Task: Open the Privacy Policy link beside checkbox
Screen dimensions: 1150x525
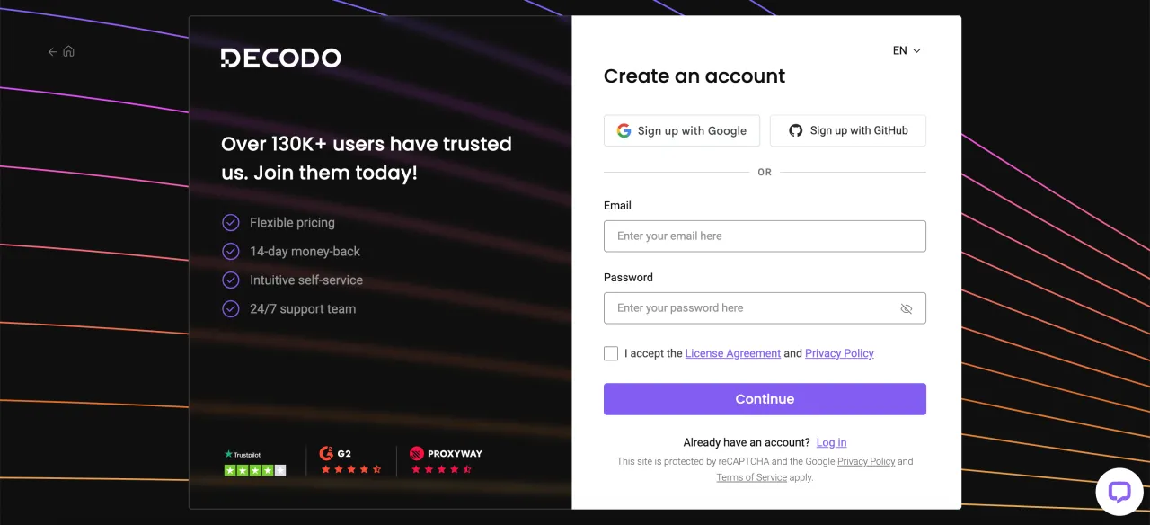Action: 839,353
